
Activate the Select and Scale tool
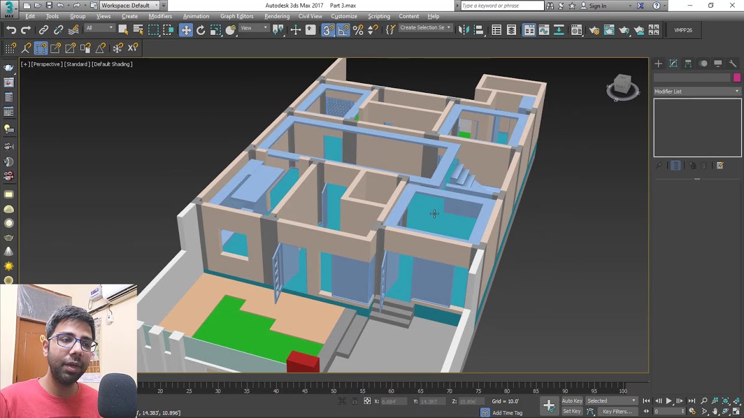[216, 30]
